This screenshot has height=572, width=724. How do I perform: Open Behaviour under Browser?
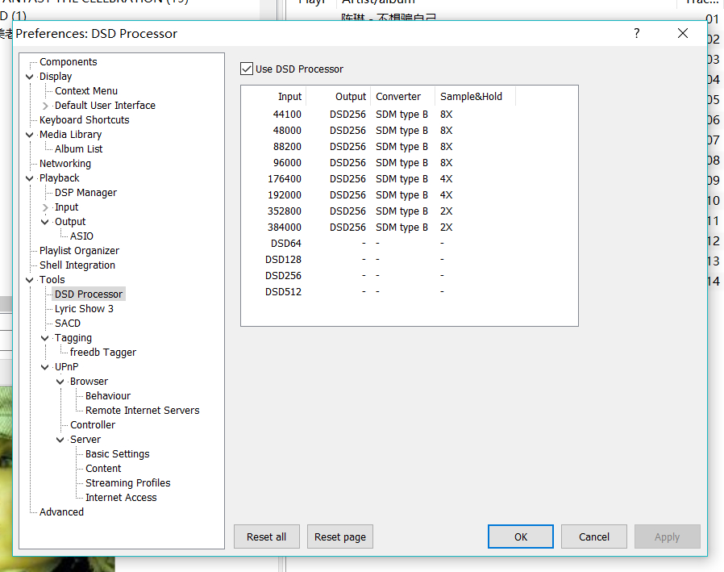[107, 396]
